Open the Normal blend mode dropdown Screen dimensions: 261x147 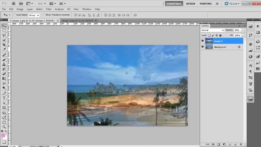tap(212, 30)
